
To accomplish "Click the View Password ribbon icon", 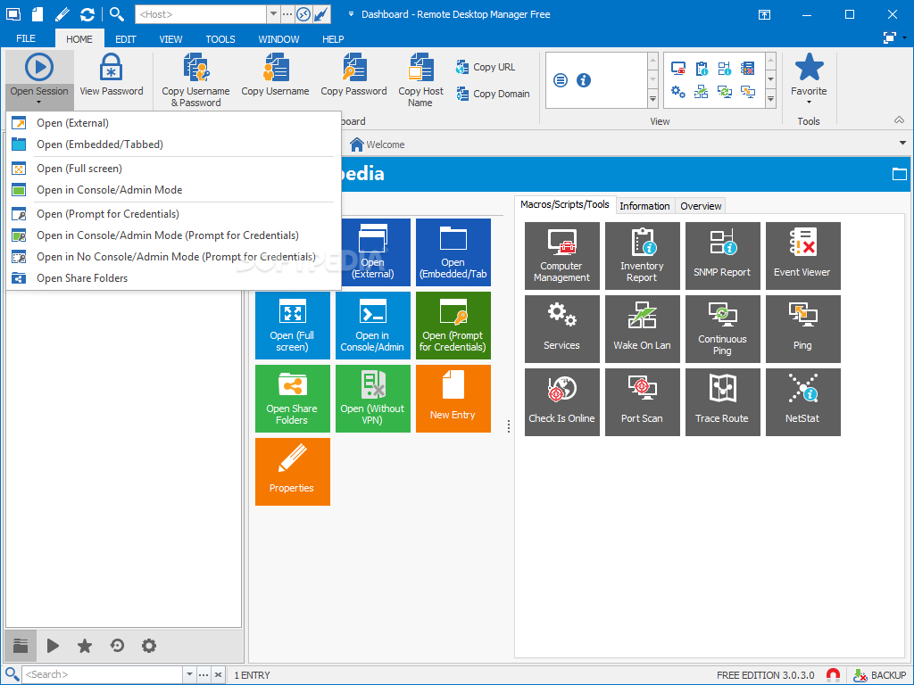I will [x=111, y=75].
